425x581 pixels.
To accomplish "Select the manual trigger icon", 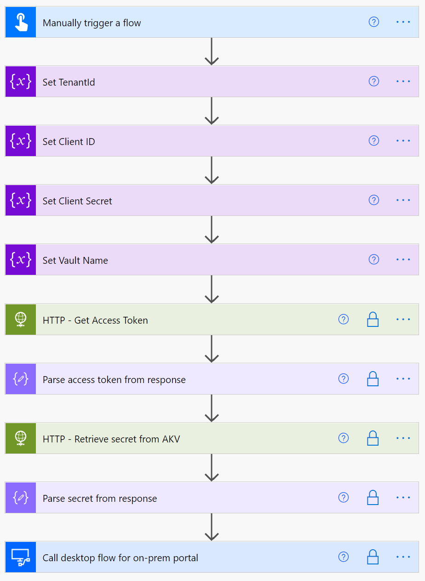I will [x=20, y=22].
